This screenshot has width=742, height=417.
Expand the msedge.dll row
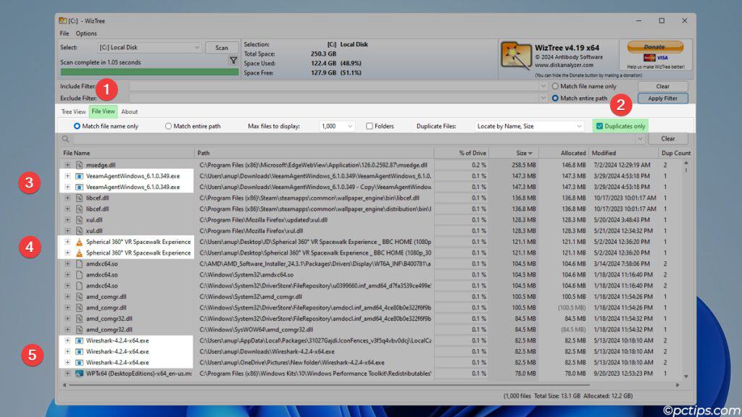(67, 165)
